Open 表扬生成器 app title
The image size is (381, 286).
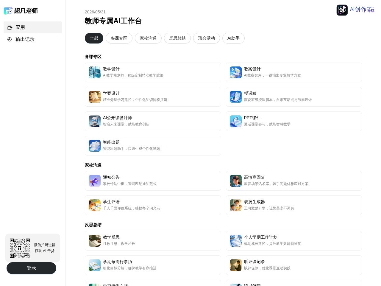[254, 202]
